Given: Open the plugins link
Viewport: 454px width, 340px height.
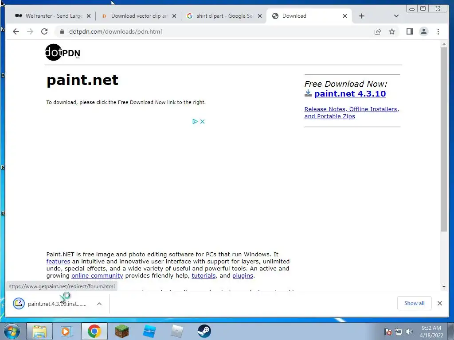Looking at the screenshot, I should 243,275.
